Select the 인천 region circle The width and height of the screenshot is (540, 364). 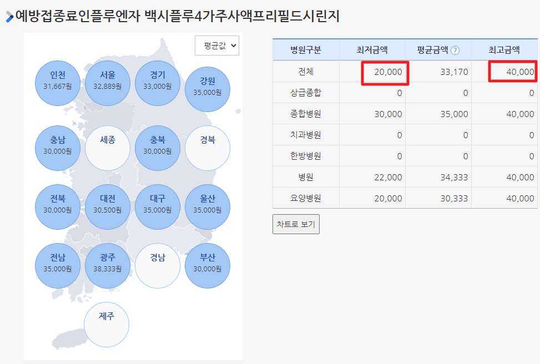[x=58, y=83]
